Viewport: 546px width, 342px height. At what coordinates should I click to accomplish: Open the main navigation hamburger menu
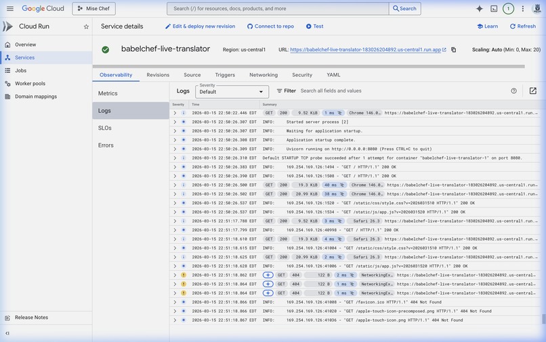click(x=10, y=9)
